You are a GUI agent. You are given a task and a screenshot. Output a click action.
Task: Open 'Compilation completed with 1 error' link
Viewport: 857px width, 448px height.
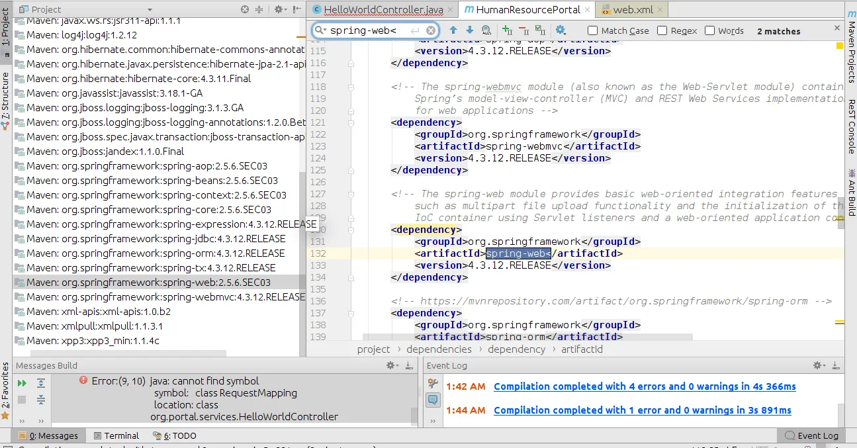point(643,410)
